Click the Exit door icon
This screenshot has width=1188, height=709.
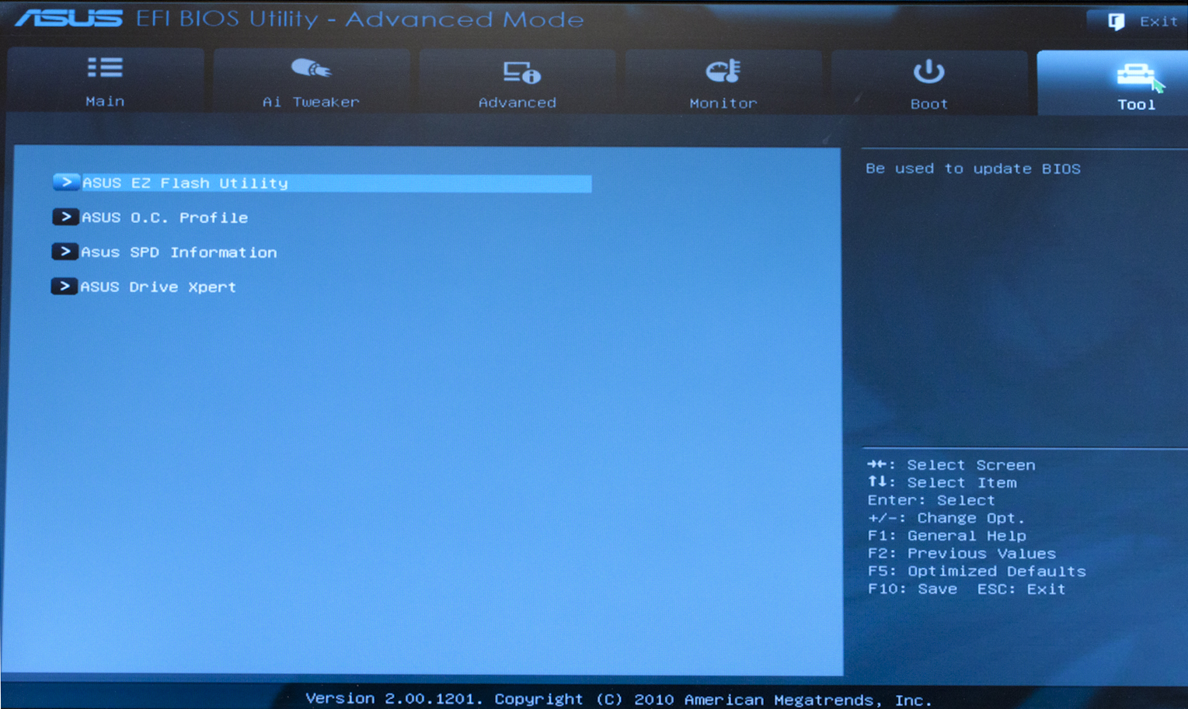(x=1117, y=22)
